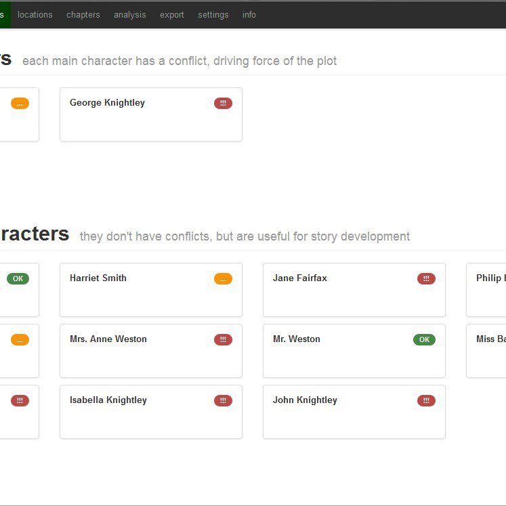Open the analysis menu item

point(130,14)
